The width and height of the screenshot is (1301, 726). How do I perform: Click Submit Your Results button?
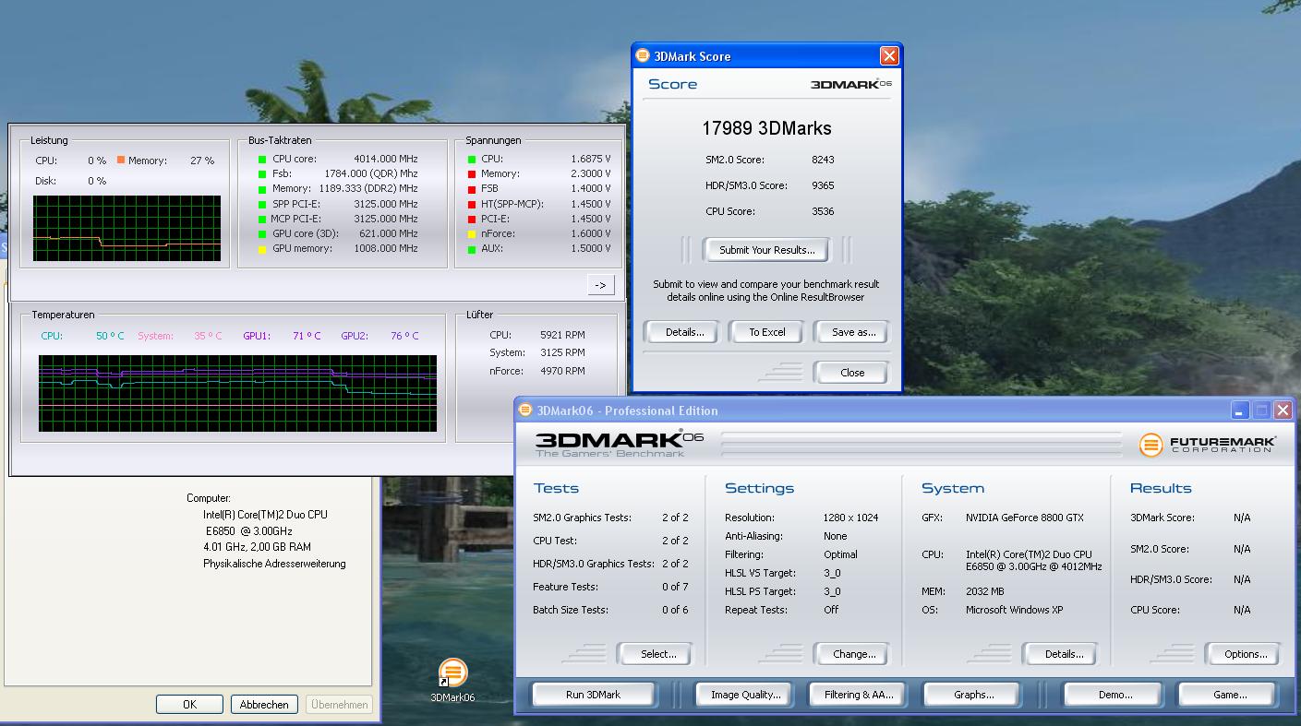point(766,250)
